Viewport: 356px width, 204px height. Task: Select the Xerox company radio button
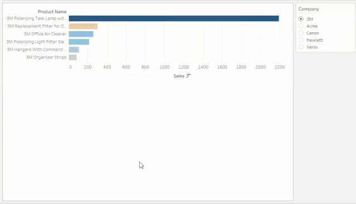pos(301,47)
